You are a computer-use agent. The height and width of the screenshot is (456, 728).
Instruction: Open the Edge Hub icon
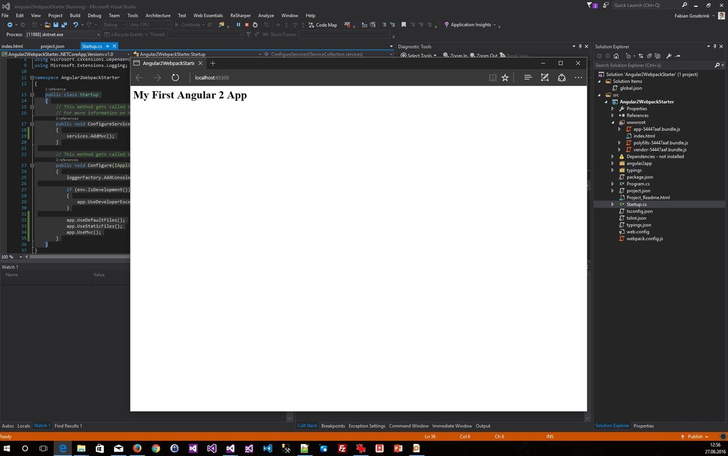coord(528,77)
